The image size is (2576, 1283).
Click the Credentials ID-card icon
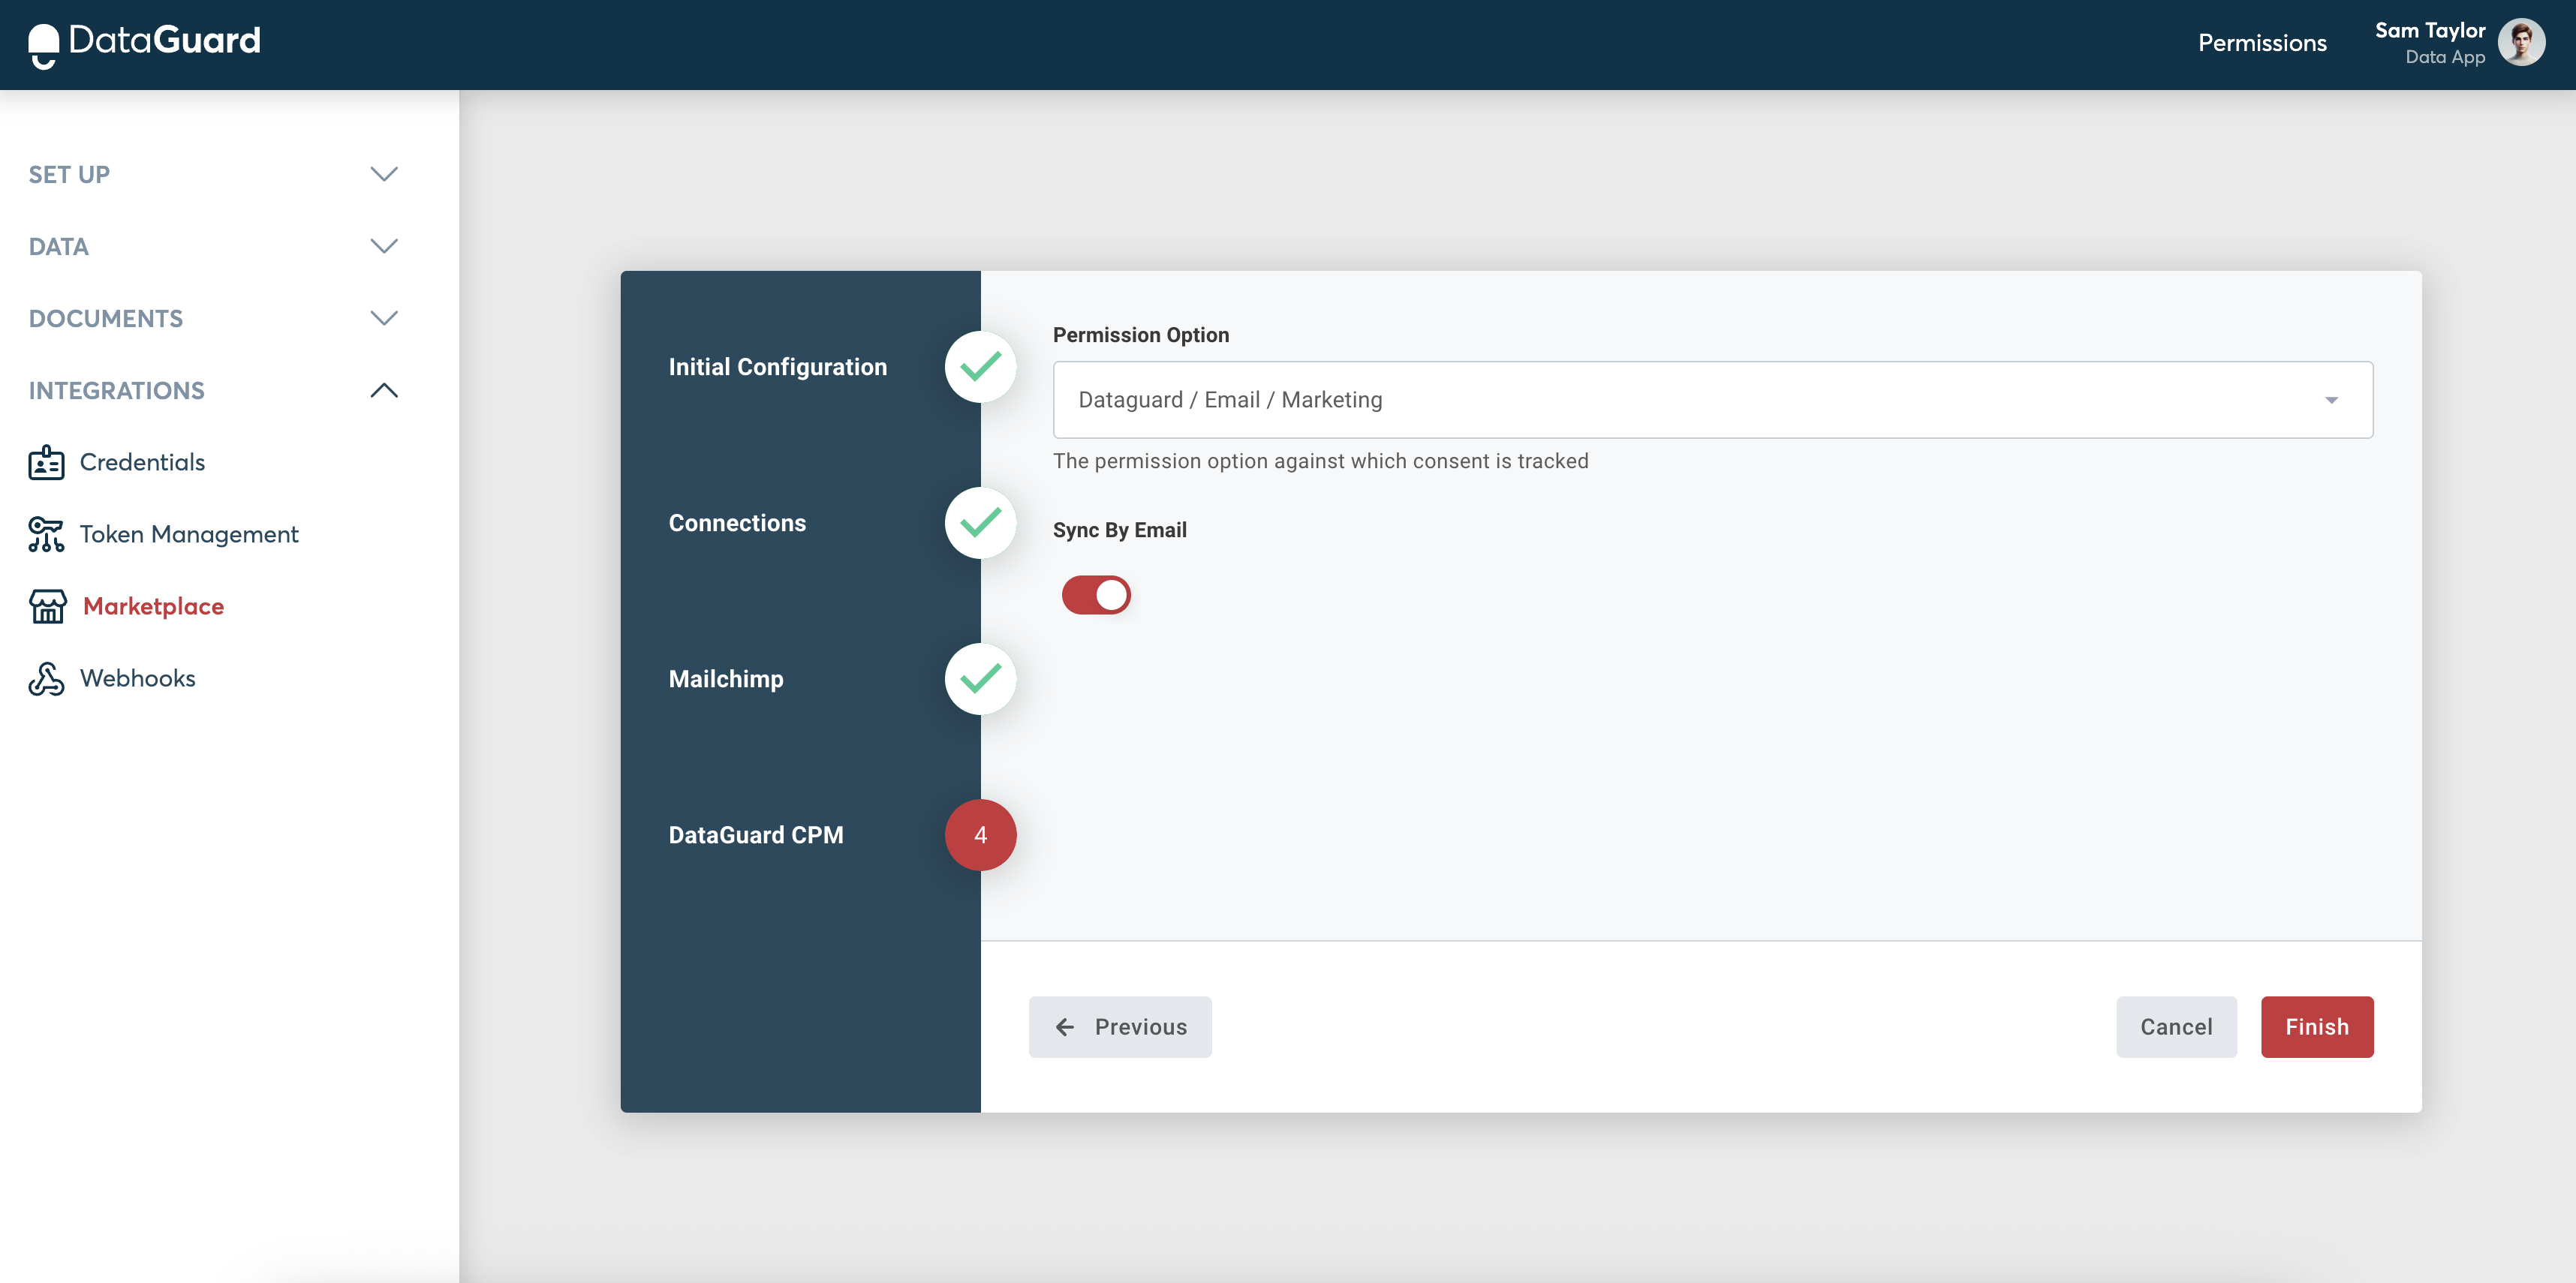(x=46, y=462)
